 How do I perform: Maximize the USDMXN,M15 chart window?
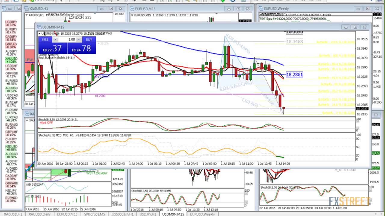point(355,27)
